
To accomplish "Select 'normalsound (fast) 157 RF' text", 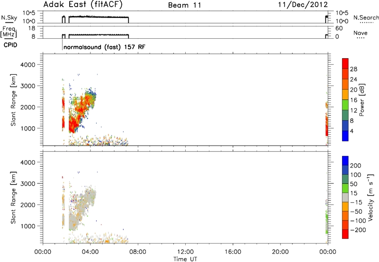I will 104,47.
